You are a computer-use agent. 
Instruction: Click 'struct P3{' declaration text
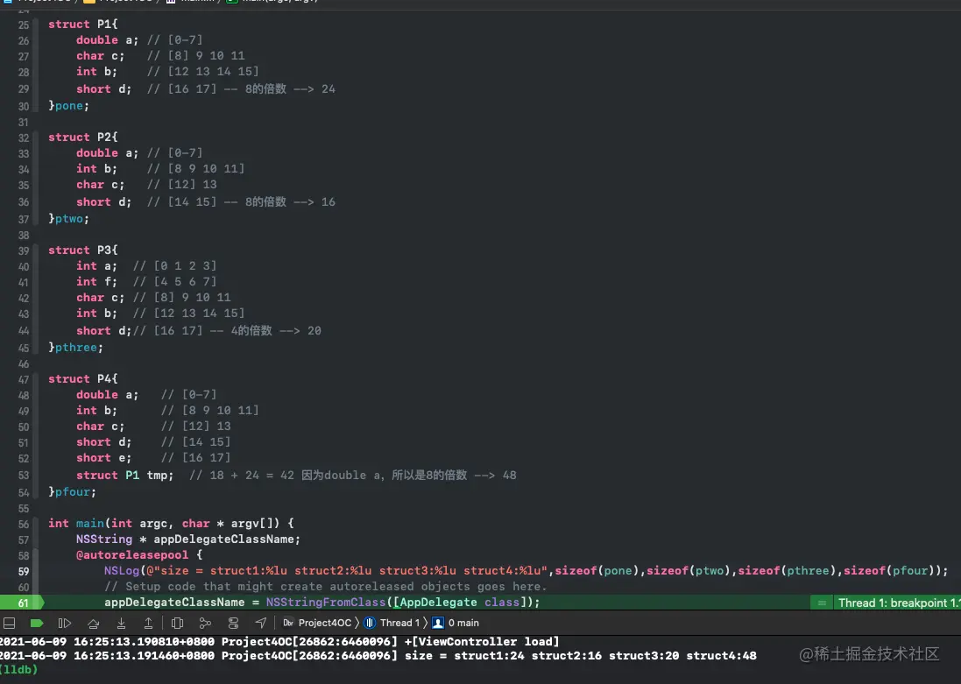point(82,250)
